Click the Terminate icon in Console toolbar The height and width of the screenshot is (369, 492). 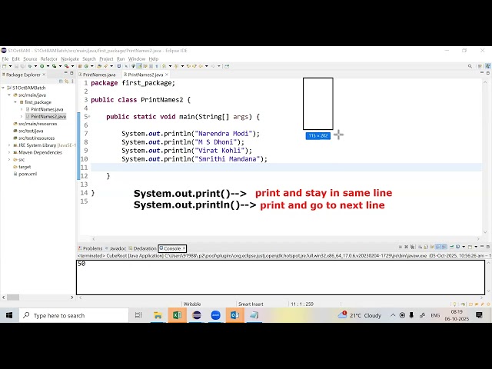pyautogui.click(x=401, y=247)
